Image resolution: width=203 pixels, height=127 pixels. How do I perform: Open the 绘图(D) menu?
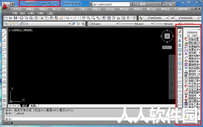pyautogui.click(x=96, y=9)
